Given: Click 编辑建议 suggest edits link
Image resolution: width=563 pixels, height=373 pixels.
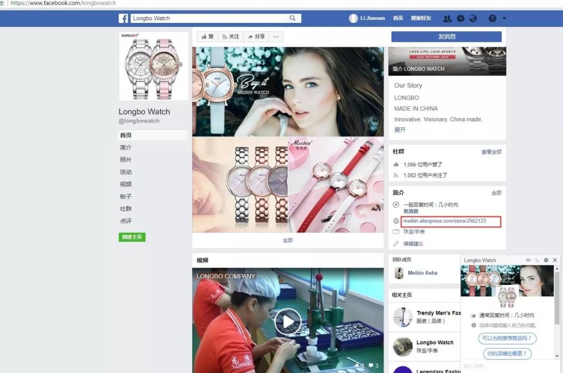Looking at the screenshot, I should pyautogui.click(x=413, y=243).
